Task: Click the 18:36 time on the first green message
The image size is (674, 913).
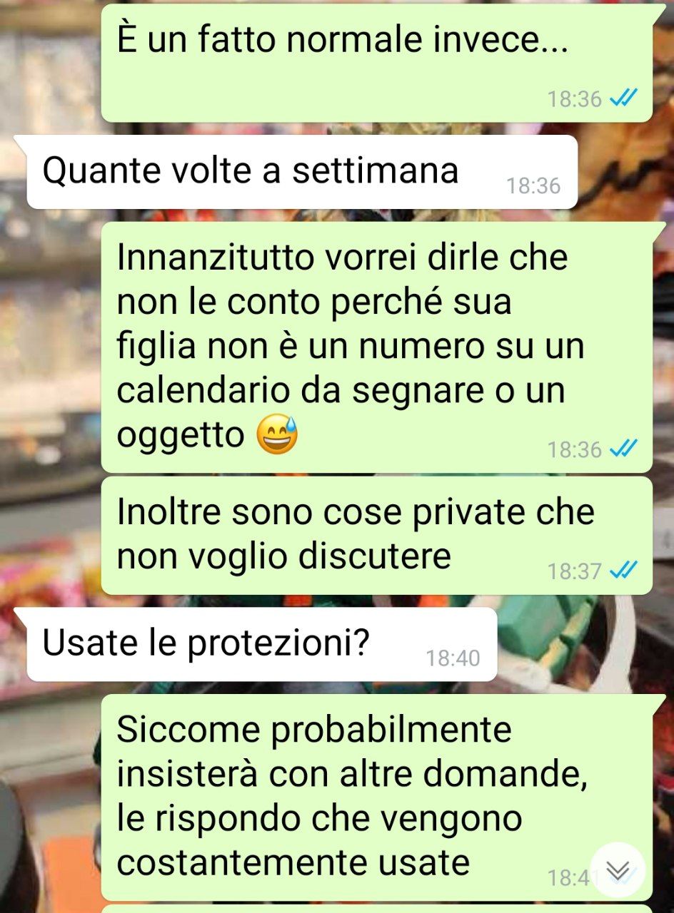Action: click(575, 98)
